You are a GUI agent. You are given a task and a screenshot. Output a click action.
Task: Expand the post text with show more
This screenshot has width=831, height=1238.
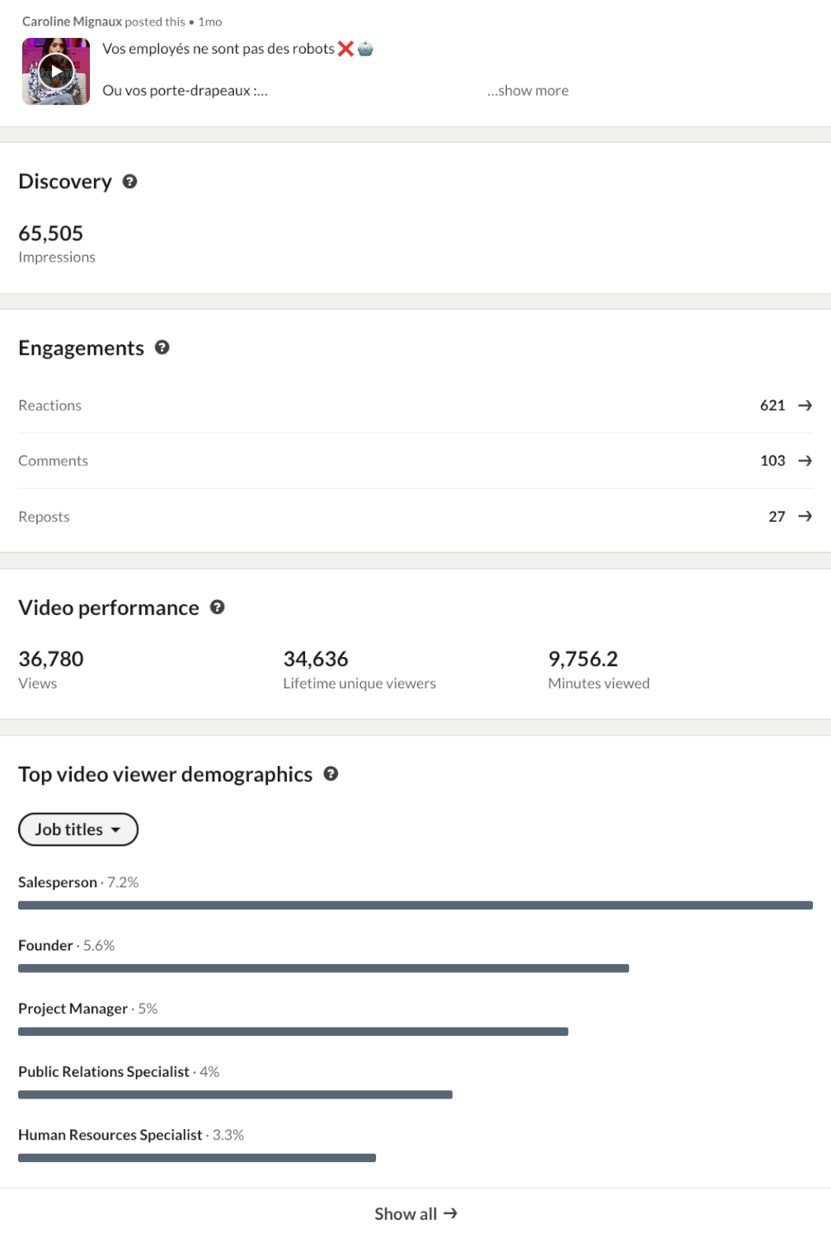coord(528,91)
